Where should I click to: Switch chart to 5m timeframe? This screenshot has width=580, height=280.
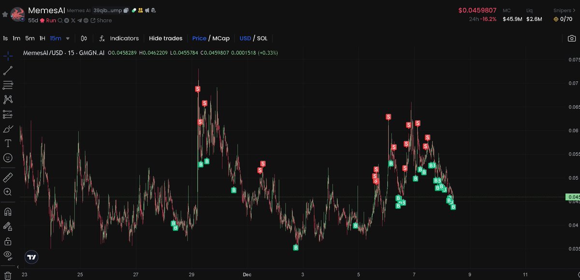30,38
